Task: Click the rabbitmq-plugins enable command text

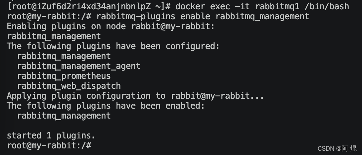Action: pos(203,17)
